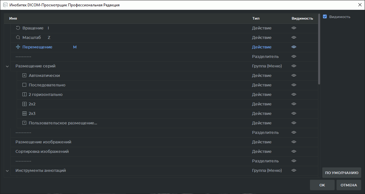Click the ПО УМОЛЧАНИЮ button
The width and height of the screenshot is (365, 194).
coord(342,173)
